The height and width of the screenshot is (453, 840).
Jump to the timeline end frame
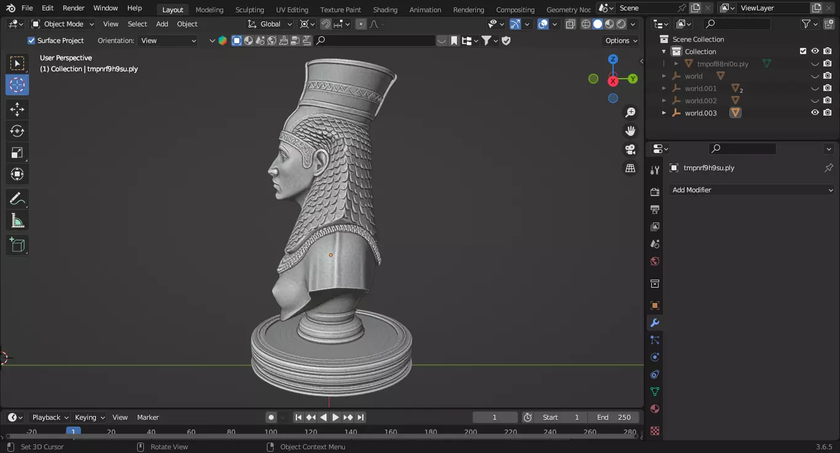click(360, 417)
